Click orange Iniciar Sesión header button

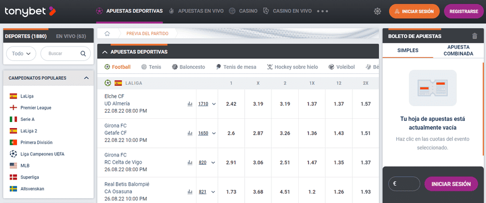[x=414, y=11]
